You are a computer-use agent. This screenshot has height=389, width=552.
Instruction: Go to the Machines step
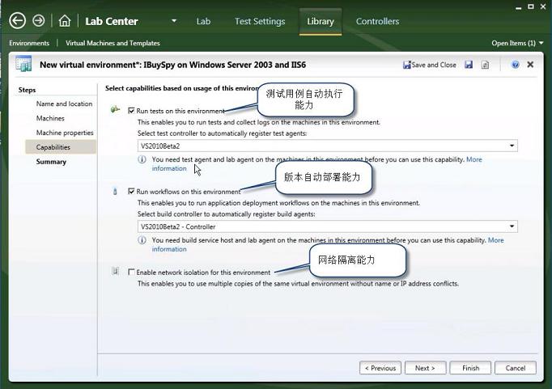(x=50, y=118)
